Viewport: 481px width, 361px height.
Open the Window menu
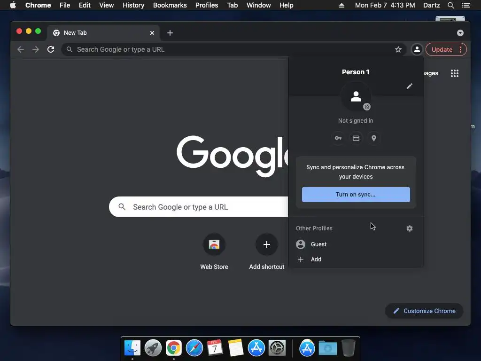tap(259, 5)
